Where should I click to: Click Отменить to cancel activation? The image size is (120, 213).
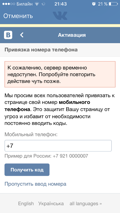click(x=18, y=16)
